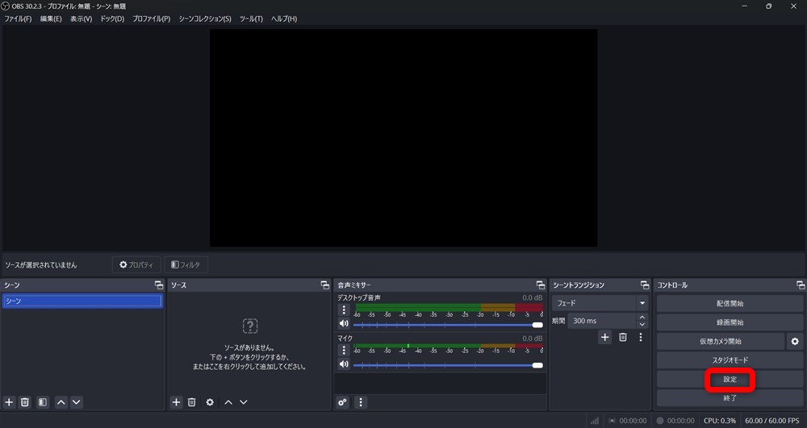This screenshot has height=428, width=807.
Task: Open source properties gear in Sources dock
Action: [x=210, y=401]
